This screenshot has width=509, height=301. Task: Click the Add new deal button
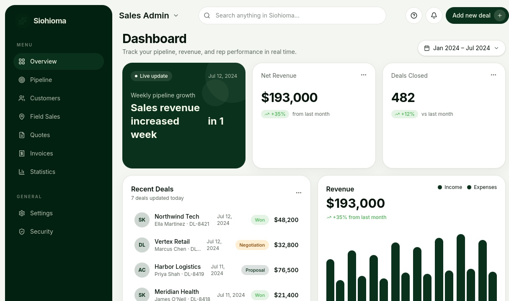[477, 15]
